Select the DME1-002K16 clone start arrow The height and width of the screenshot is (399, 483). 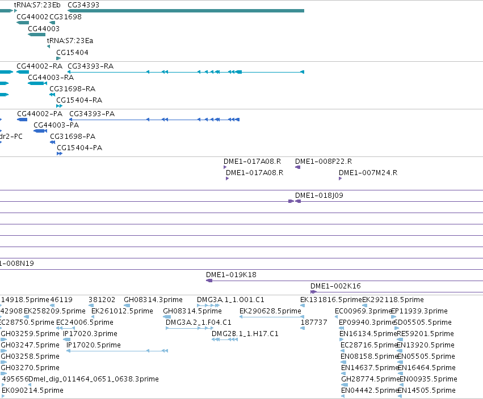click(313, 292)
